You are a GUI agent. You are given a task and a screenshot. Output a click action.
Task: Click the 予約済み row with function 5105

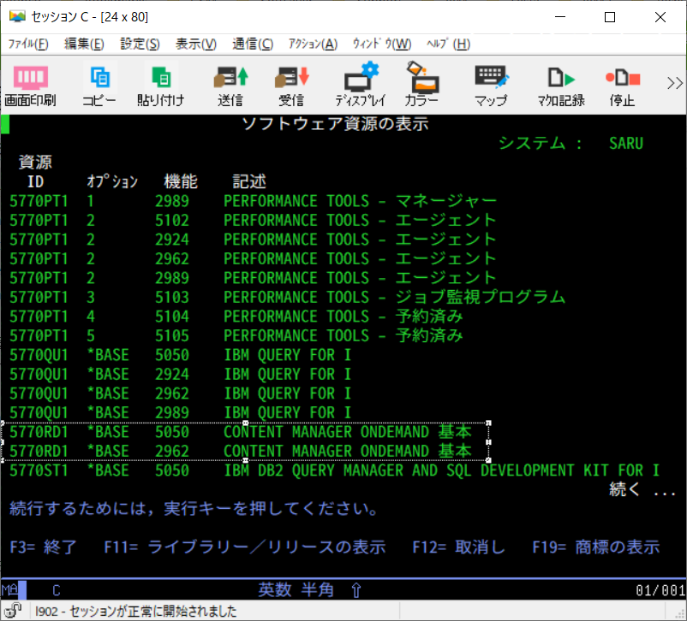[x=236, y=336]
